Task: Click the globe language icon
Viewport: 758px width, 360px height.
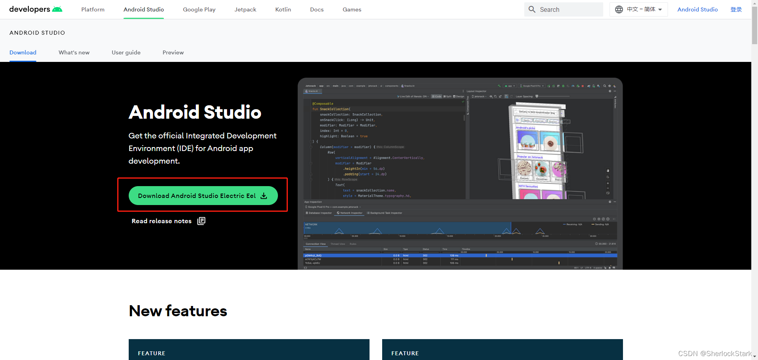Action: (x=619, y=9)
